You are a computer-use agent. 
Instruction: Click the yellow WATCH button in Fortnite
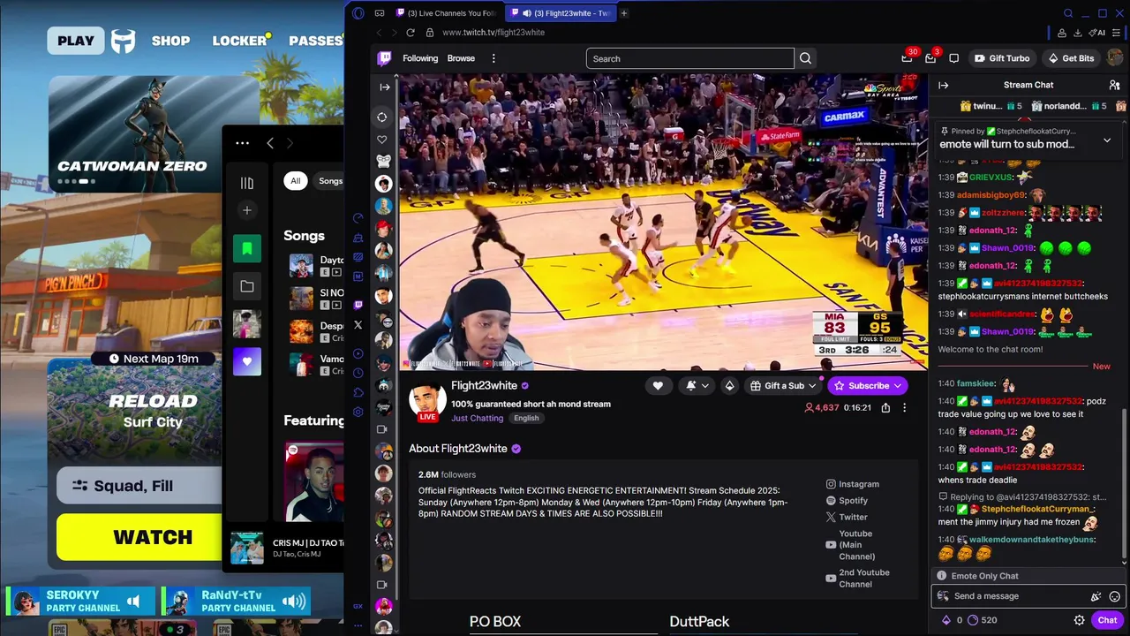point(139,537)
